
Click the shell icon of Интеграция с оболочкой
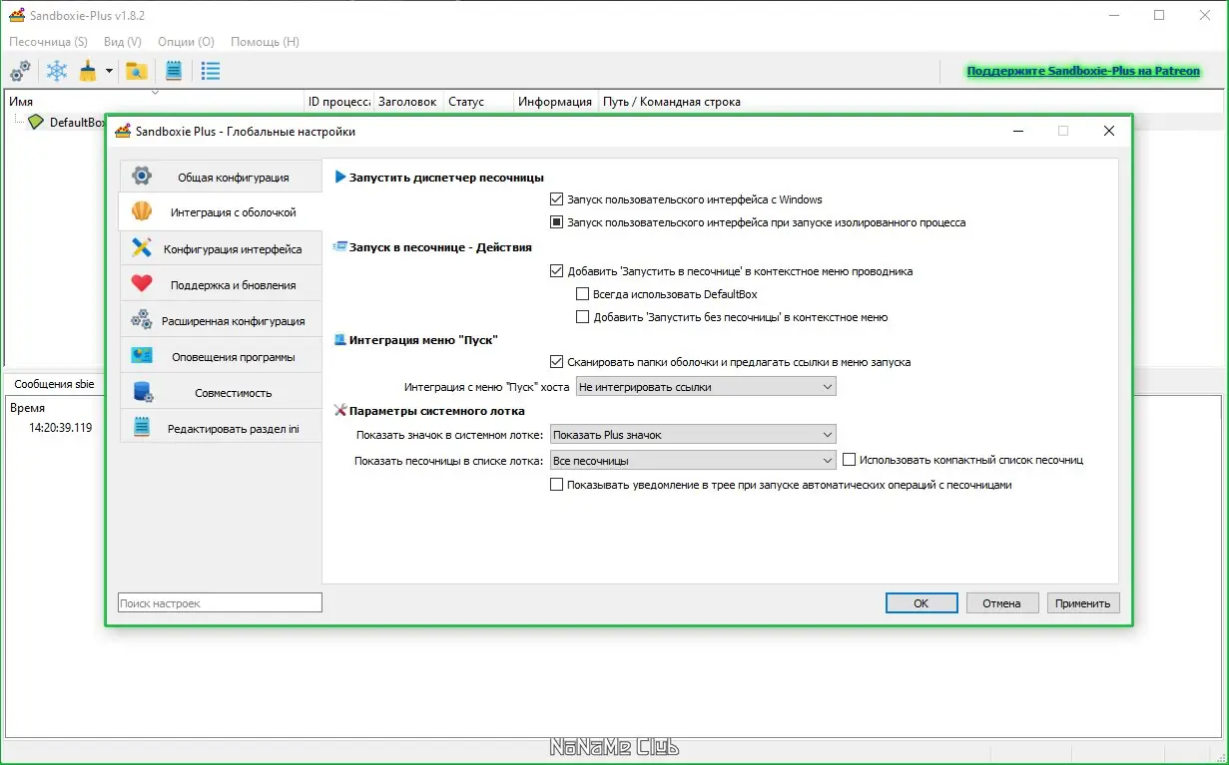click(x=142, y=211)
